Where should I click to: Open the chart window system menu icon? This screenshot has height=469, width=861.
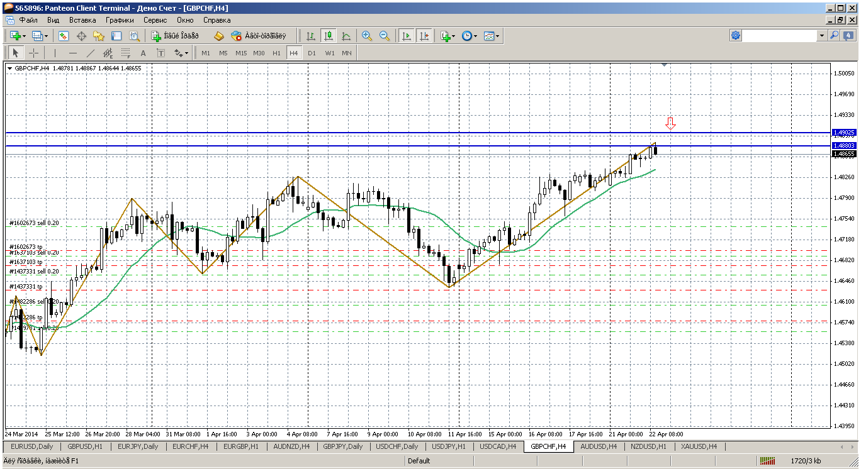[10, 20]
